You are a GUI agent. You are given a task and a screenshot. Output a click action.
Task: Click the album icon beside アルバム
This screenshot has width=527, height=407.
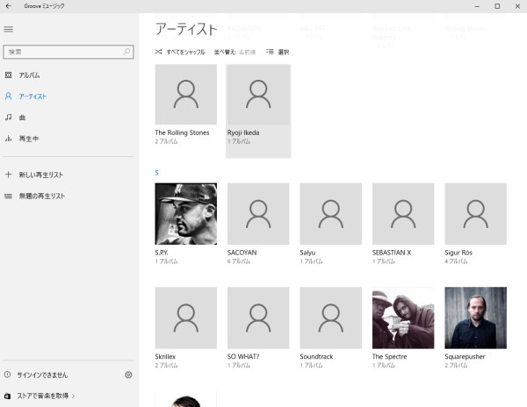[x=9, y=75]
